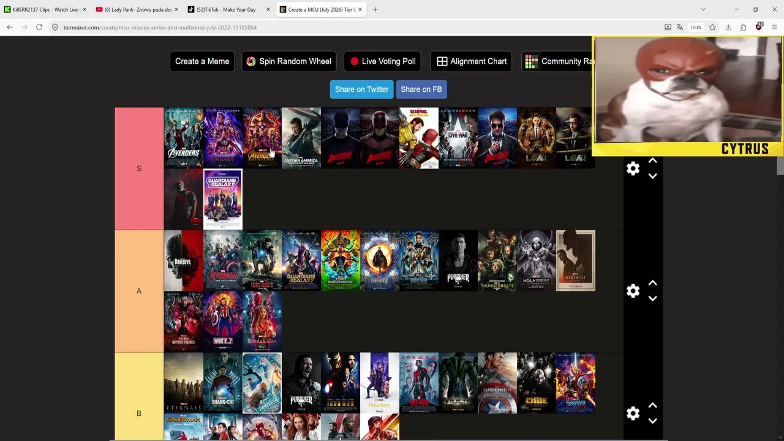Image resolution: width=784 pixels, height=441 pixels.
Task: Click the Community Rank button
Action: 557,61
